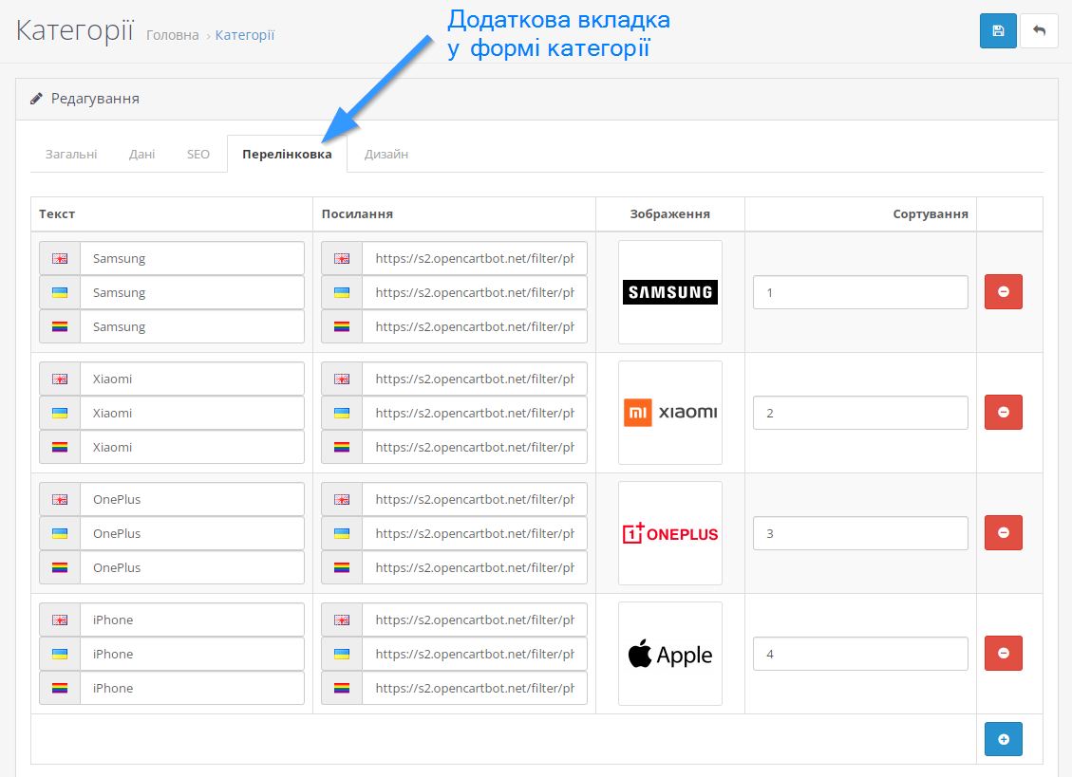Click UK flag icon beside Samsung text field
The height and width of the screenshot is (777, 1072).
pyautogui.click(x=60, y=258)
